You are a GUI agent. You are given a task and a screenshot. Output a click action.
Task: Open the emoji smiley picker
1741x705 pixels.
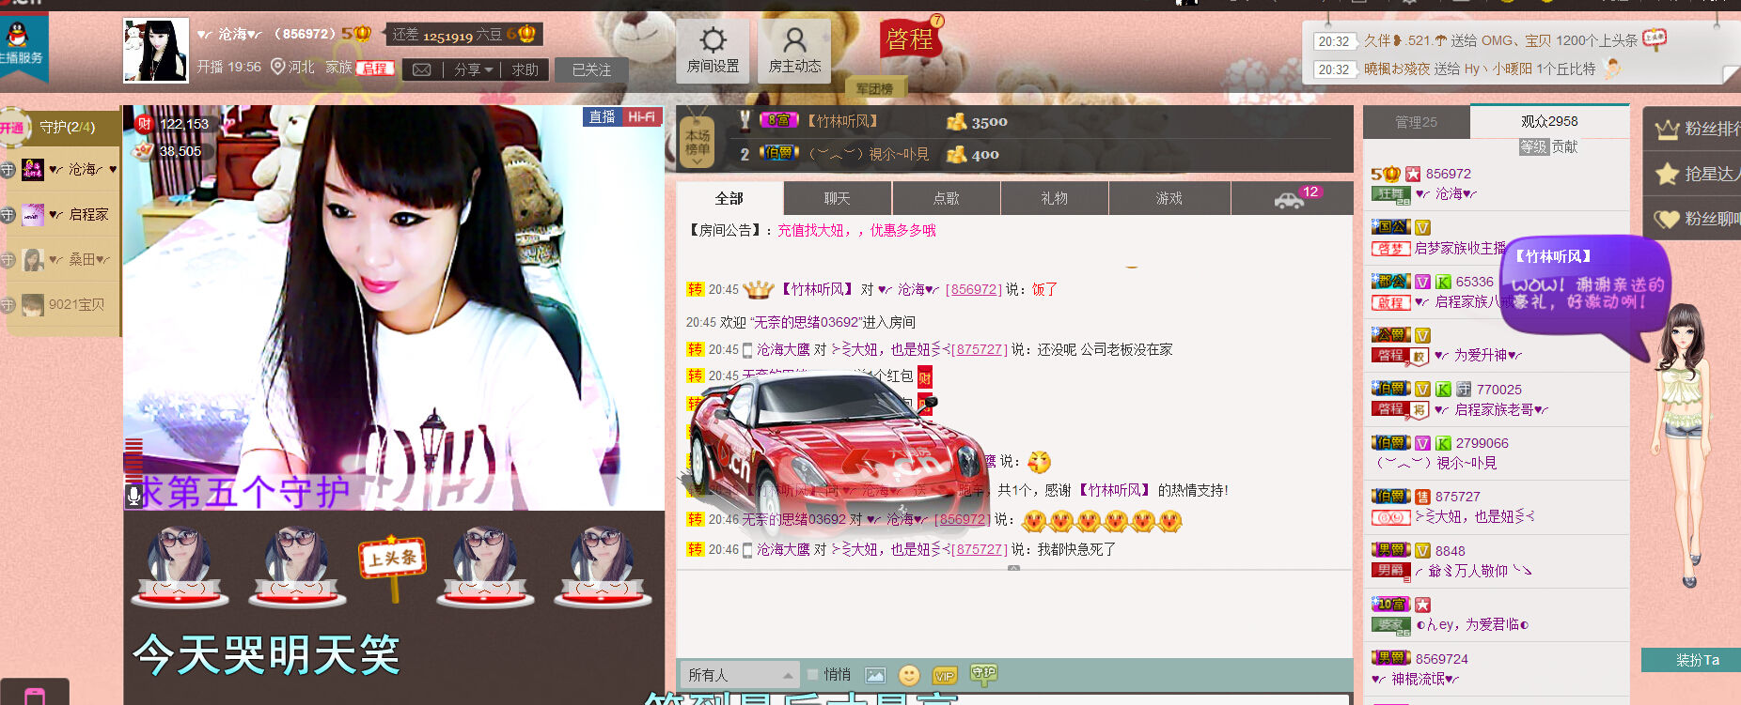pyautogui.click(x=909, y=675)
